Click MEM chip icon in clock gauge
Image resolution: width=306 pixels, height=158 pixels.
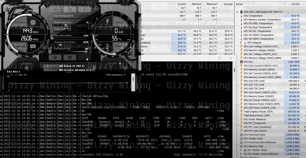coord(33,46)
